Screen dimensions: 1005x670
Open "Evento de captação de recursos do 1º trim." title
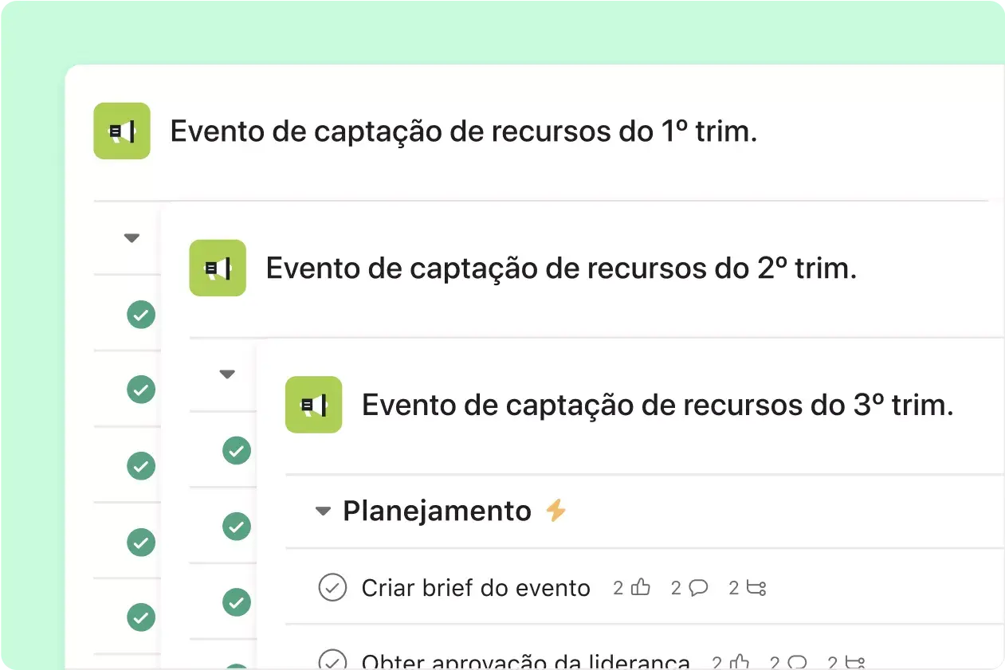tap(464, 131)
